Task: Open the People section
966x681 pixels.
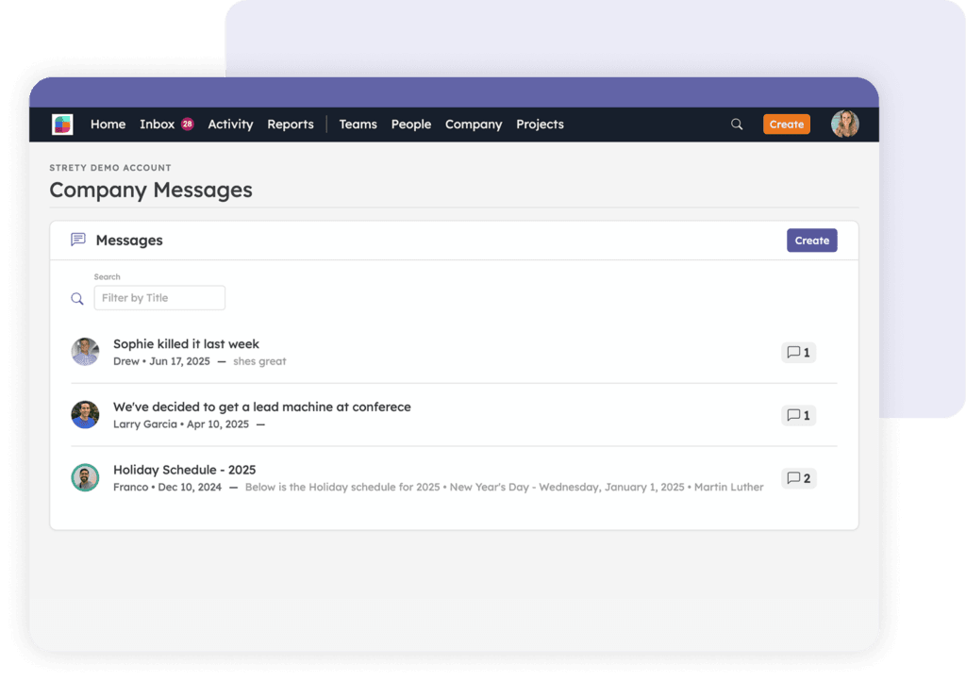Action: (x=410, y=125)
